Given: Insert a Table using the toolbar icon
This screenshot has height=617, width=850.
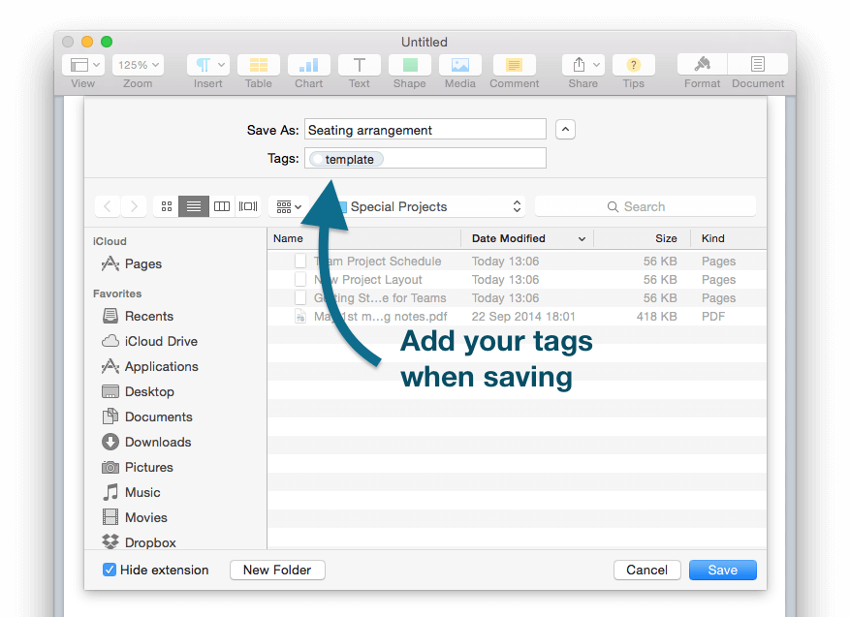Looking at the screenshot, I should click(x=258, y=65).
